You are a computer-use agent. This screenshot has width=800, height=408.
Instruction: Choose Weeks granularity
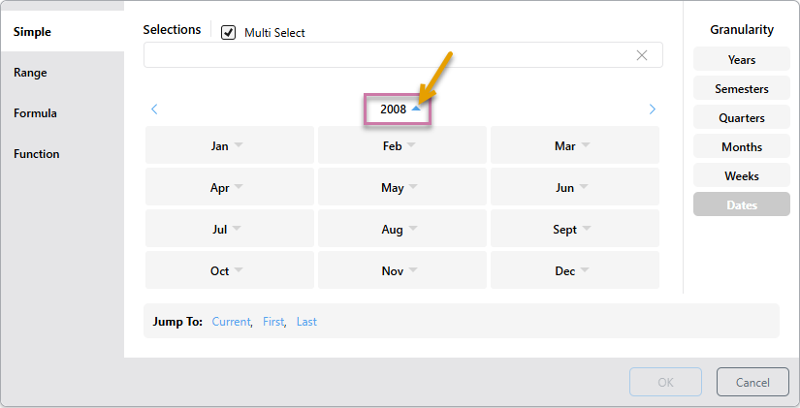[x=741, y=176]
